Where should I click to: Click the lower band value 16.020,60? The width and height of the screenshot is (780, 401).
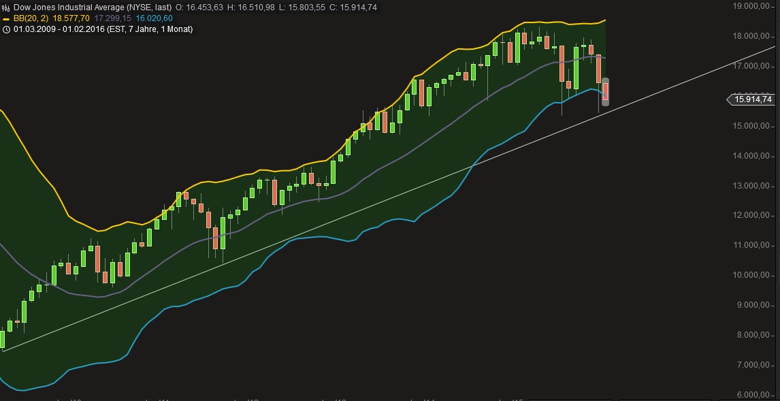coord(155,18)
